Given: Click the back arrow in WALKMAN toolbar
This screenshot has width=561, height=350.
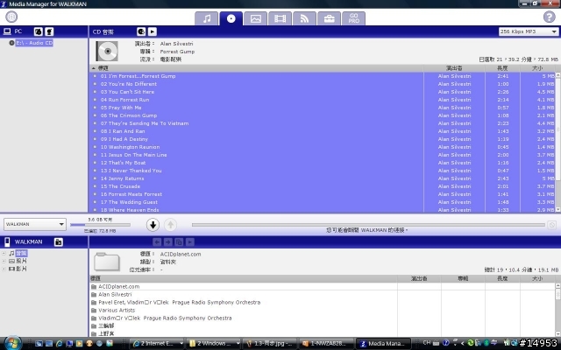Looking at the screenshot, I should (x=157, y=242).
